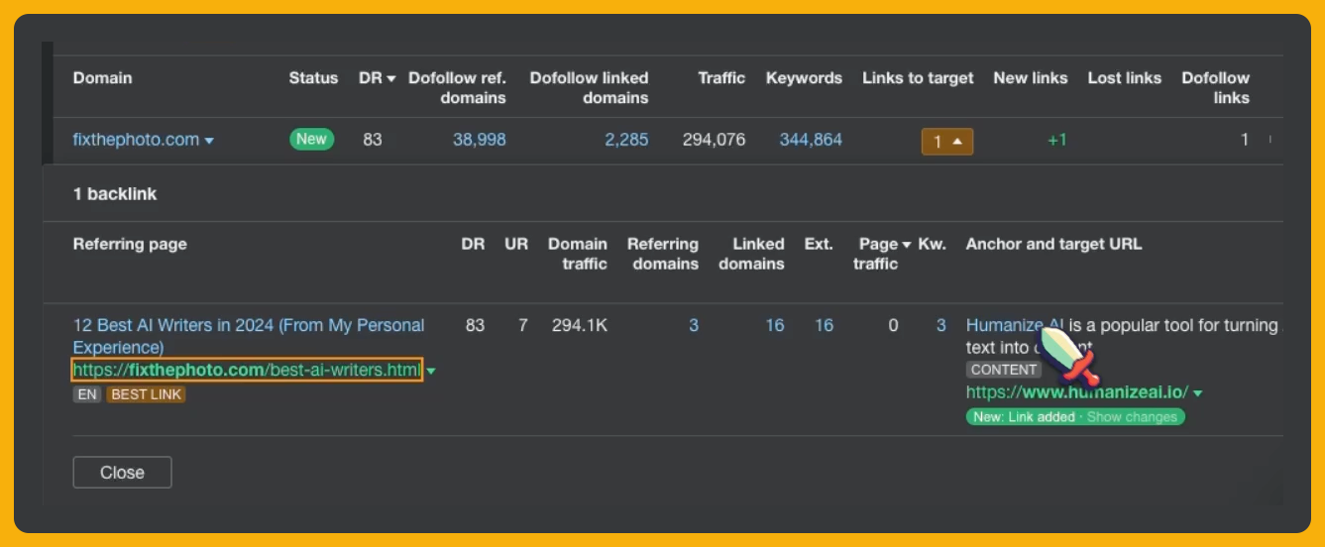1325x547 pixels.
Task: Open dropdown next to best-ai-writers.html URL
Action: (x=430, y=371)
